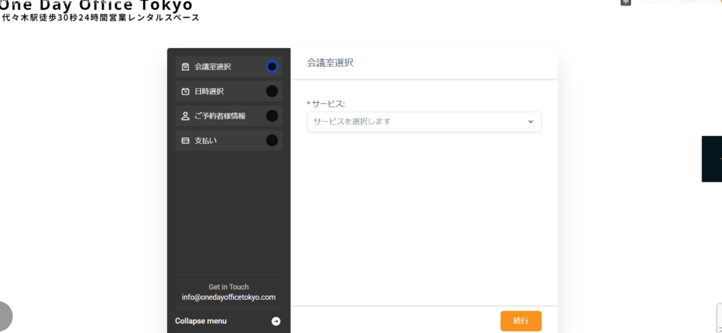Go to the ご予約者様情報 step label
The image size is (722, 333).
[x=220, y=116]
